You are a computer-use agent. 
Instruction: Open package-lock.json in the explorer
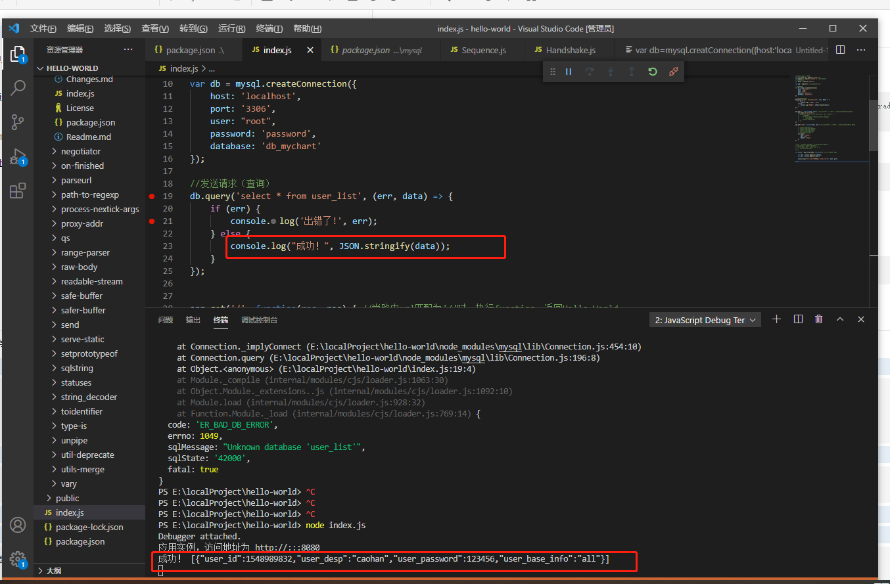pyautogui.click(x=89, y=527)
